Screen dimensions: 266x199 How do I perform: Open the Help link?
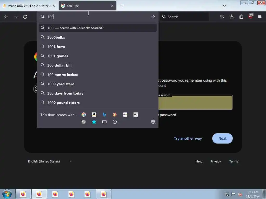click(x=199, y=161)
